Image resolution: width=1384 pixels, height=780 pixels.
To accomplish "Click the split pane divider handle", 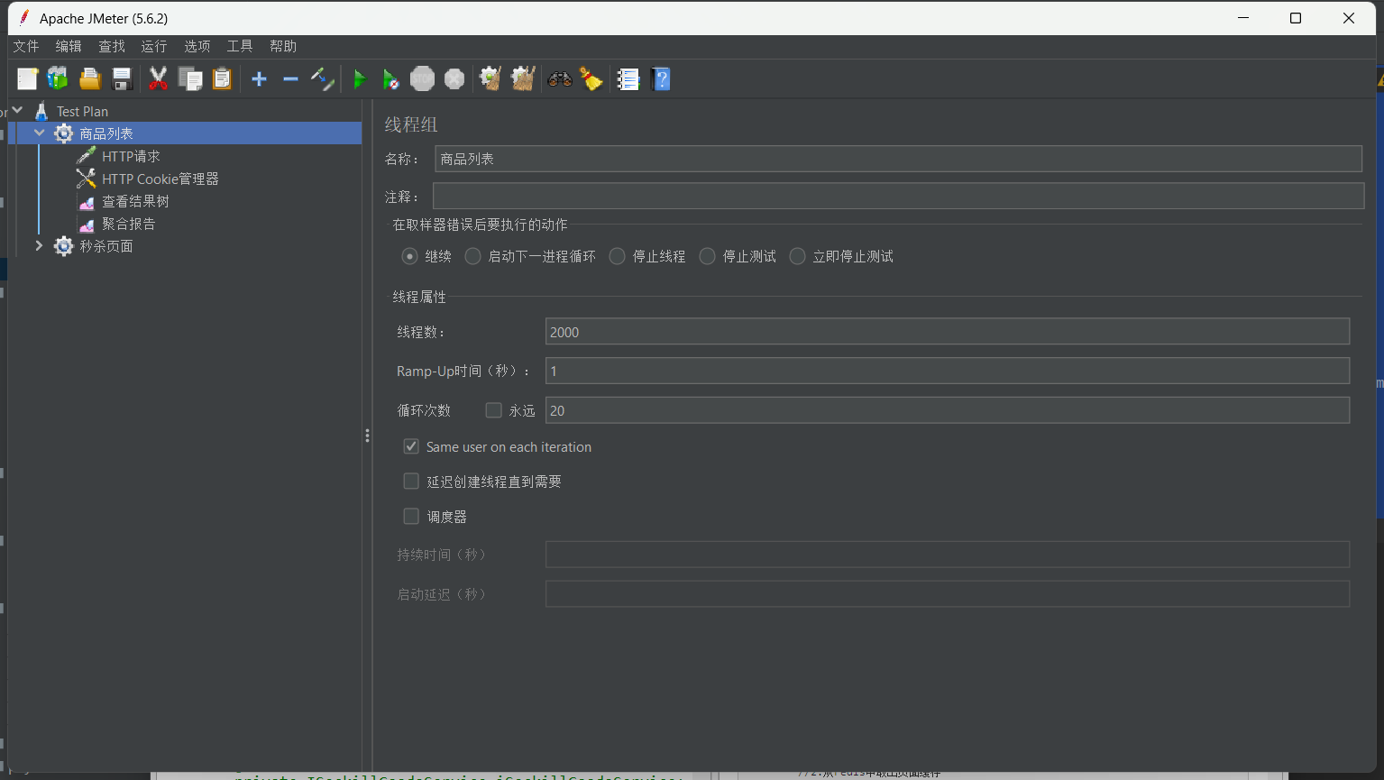I will tap(367, 436).
